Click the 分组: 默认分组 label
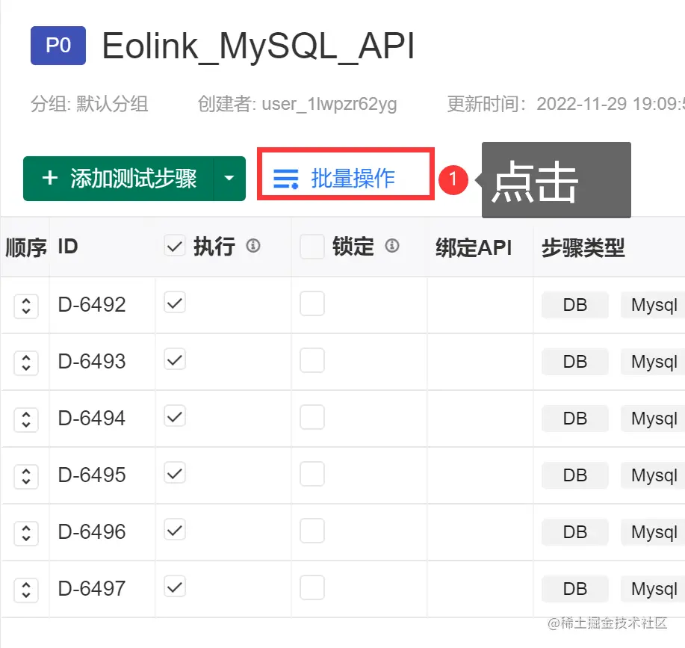Viewport: 685px width, 648px height. coord(89,104)
